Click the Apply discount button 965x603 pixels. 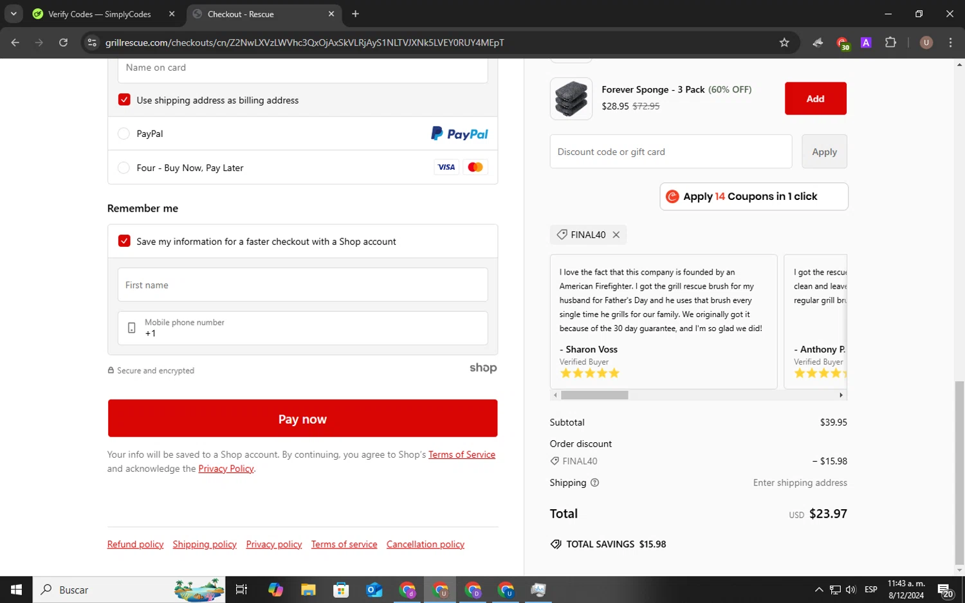point(824,152)
